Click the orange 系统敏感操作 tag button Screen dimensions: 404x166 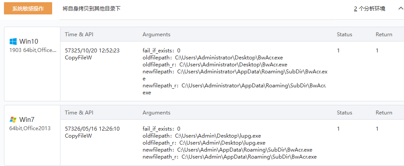[x=28, y=8]
